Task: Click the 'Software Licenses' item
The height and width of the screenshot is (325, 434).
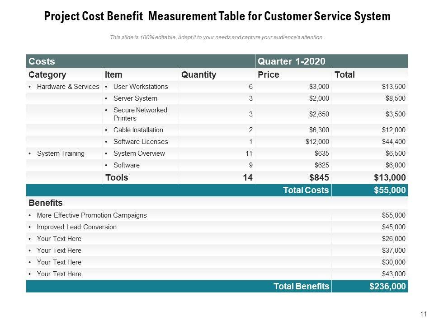Action: pos(141,141)
